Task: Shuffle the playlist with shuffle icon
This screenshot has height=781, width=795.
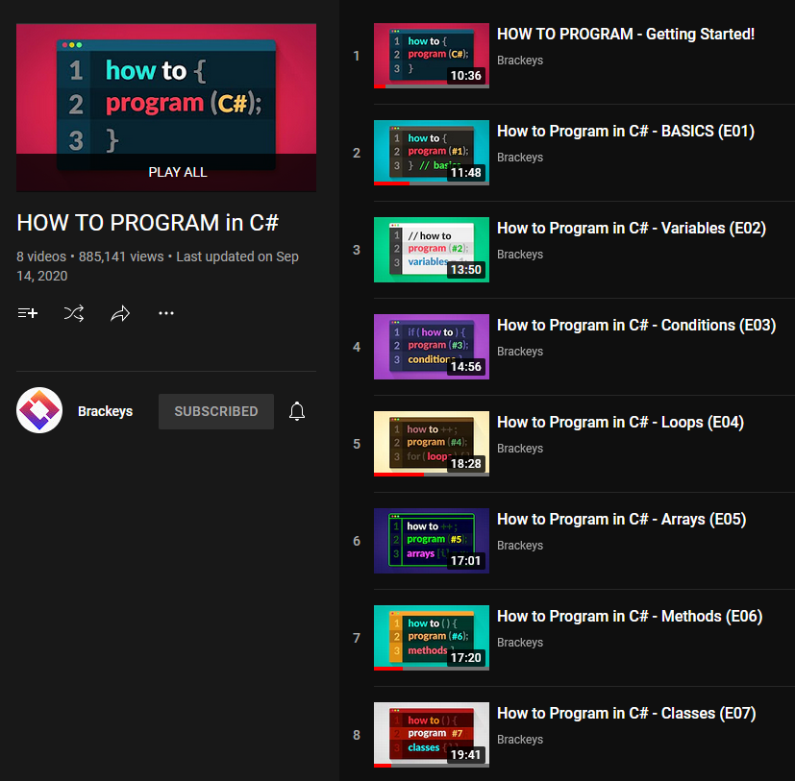Action: [74, 313]
